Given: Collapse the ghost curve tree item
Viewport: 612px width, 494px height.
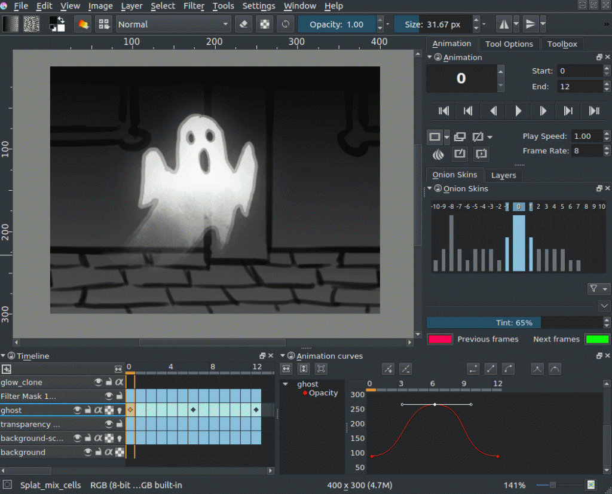Looking at the screenshot, I should pos(285,385).
